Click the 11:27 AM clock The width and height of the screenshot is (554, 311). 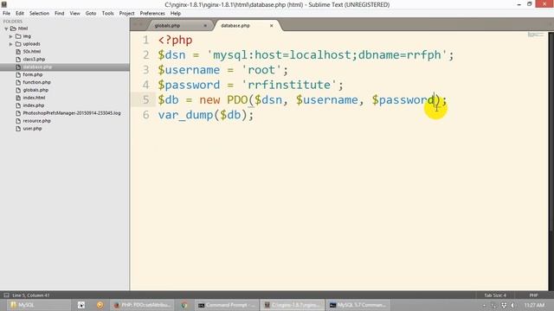pyautogui.click(x=534, y=305)
